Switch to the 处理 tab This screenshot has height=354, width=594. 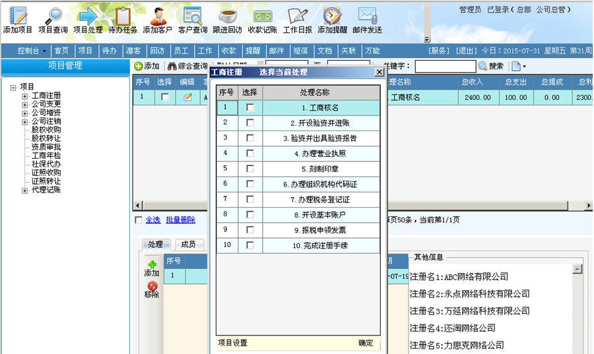[156, 245]
